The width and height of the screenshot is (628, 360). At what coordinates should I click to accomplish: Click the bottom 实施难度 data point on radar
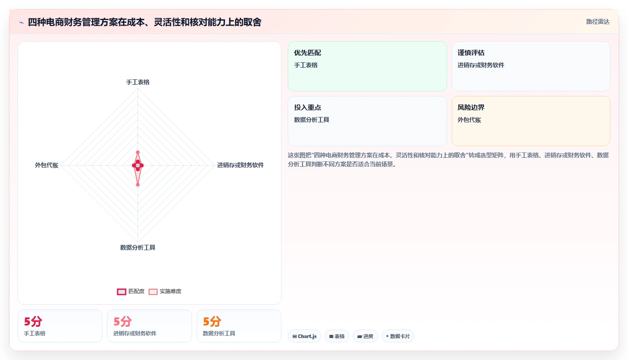138,185
